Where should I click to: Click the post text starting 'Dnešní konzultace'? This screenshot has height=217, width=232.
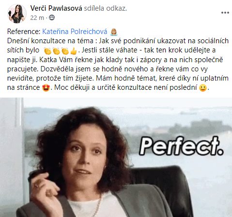click(x=118, y=64)
